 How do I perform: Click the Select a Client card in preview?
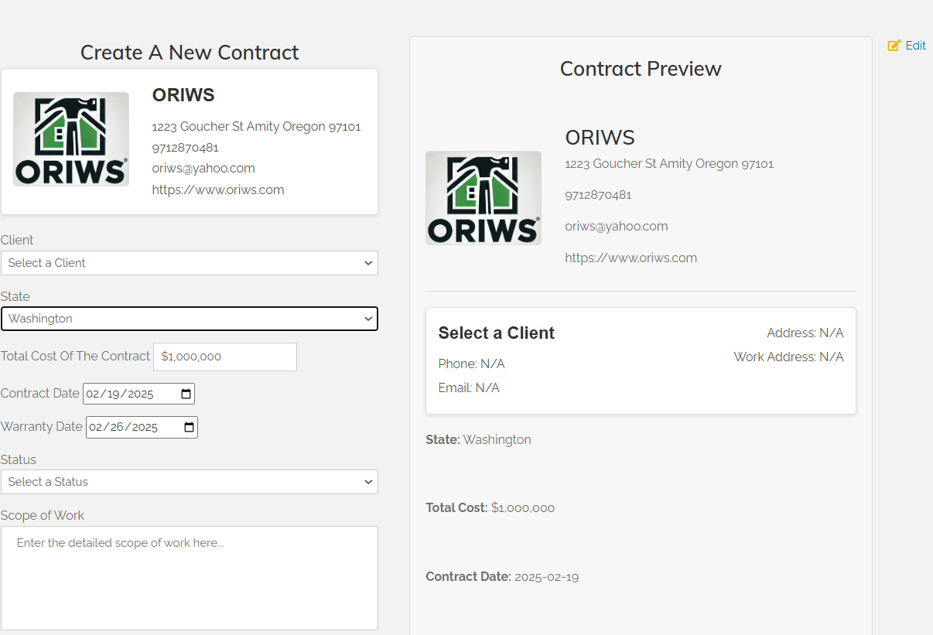point(641,360)
